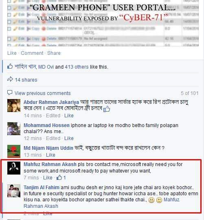Click Mahfuz Rahman Akash's dark avatar

coord(14,168)
